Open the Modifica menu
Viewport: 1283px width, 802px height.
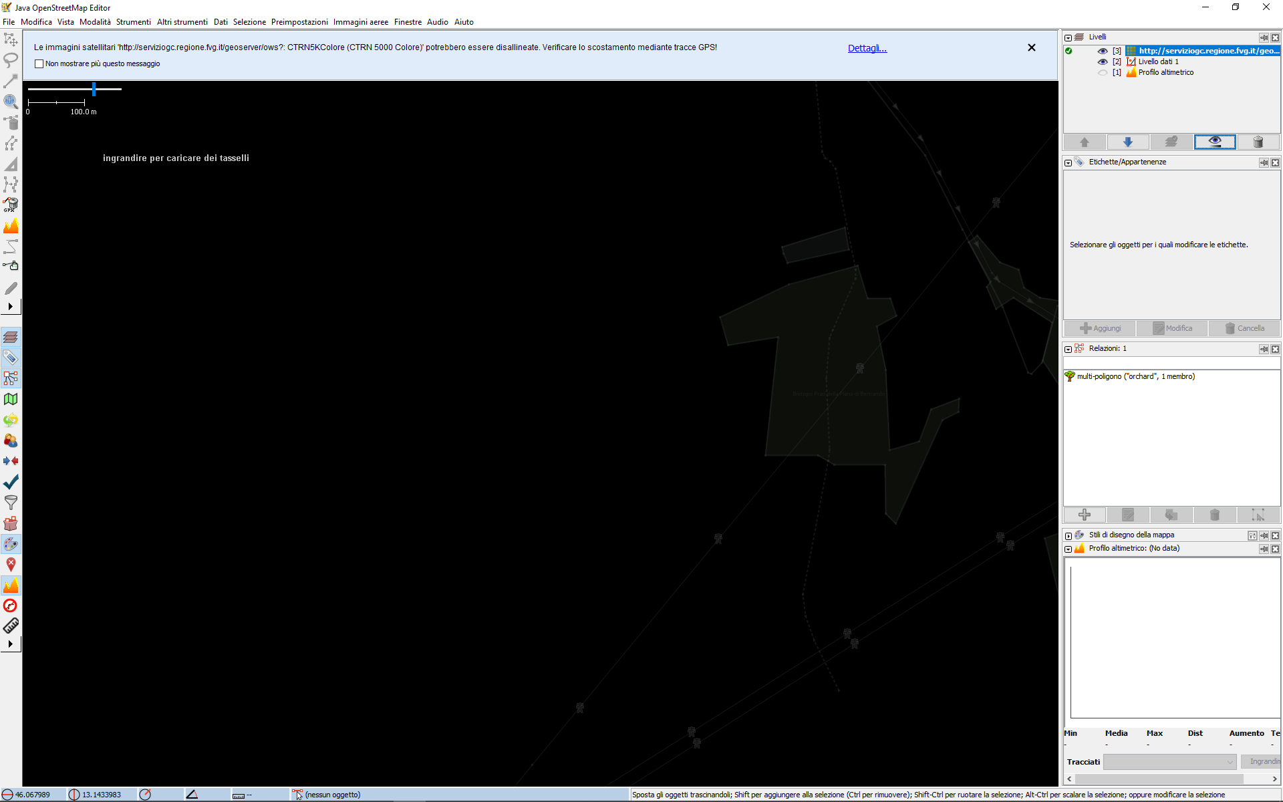point(36,22)
